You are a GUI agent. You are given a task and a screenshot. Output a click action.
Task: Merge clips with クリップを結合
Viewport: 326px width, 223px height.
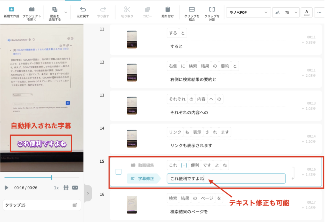192,10
